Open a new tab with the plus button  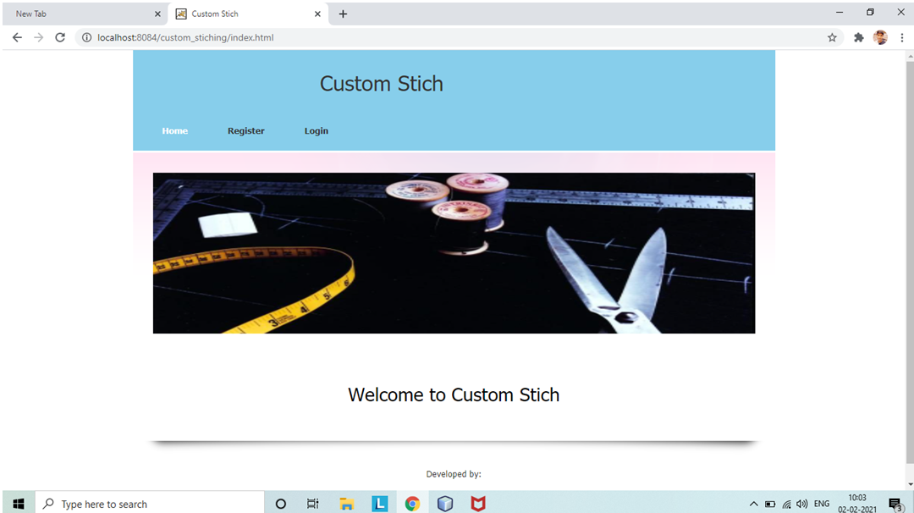click(x=343, y=14)
